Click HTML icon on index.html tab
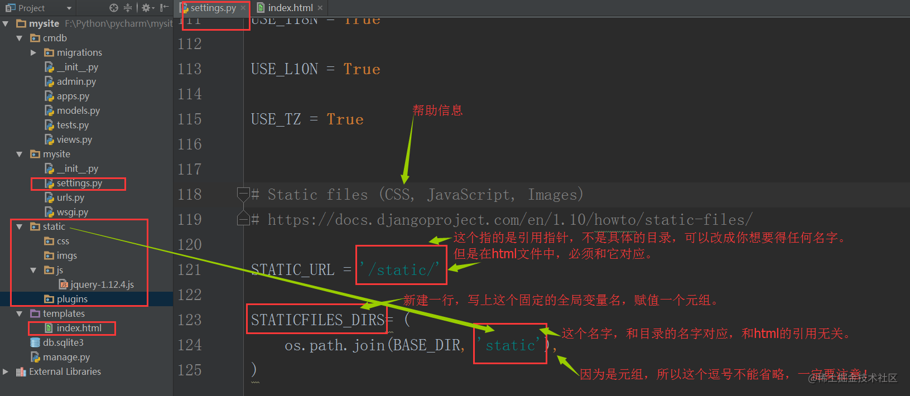 (261, 8)
